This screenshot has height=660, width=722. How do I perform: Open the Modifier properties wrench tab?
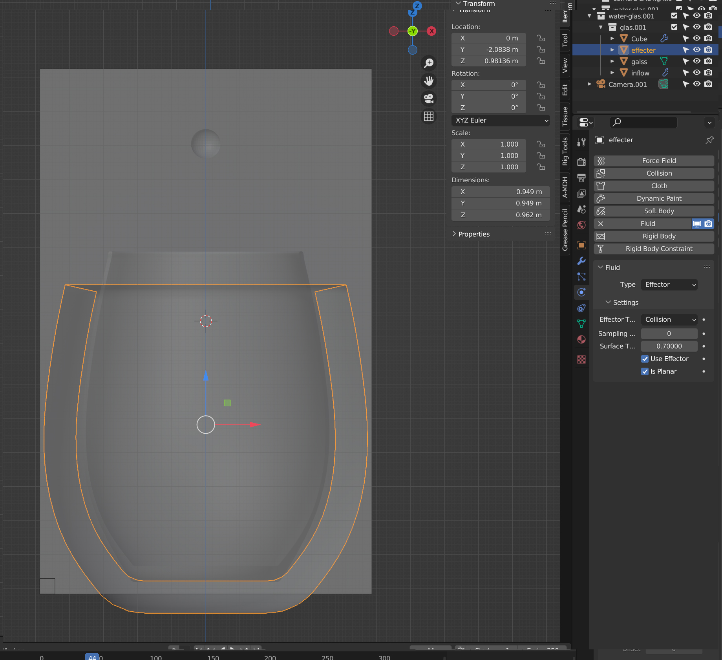(x=581, y=261)
